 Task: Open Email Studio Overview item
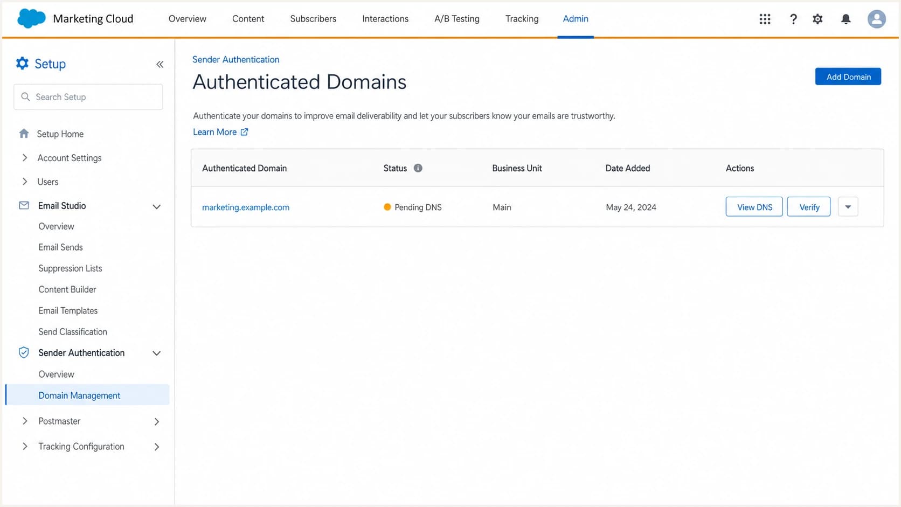56,226
